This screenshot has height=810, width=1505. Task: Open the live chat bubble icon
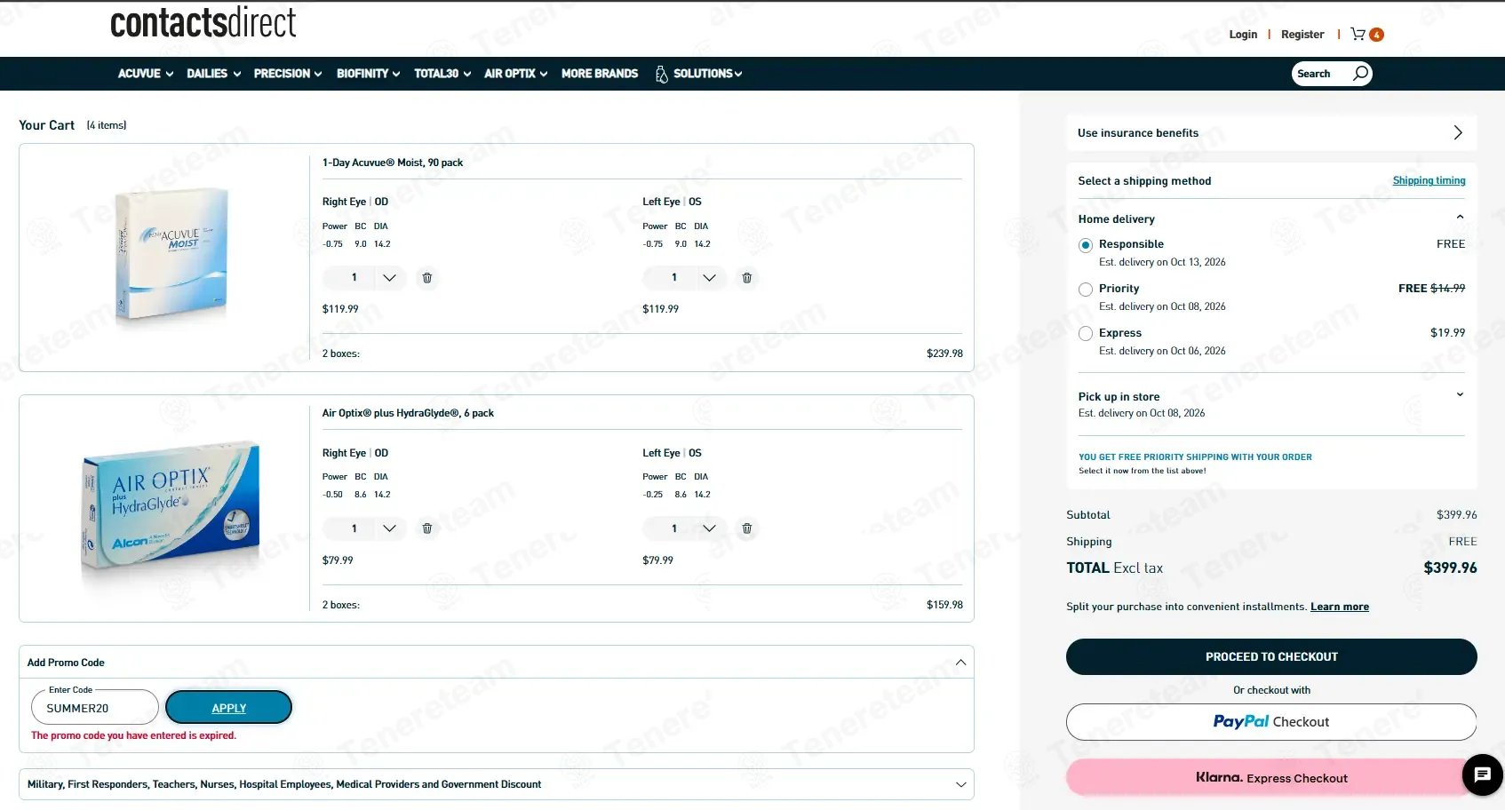tap(1482, 774)
